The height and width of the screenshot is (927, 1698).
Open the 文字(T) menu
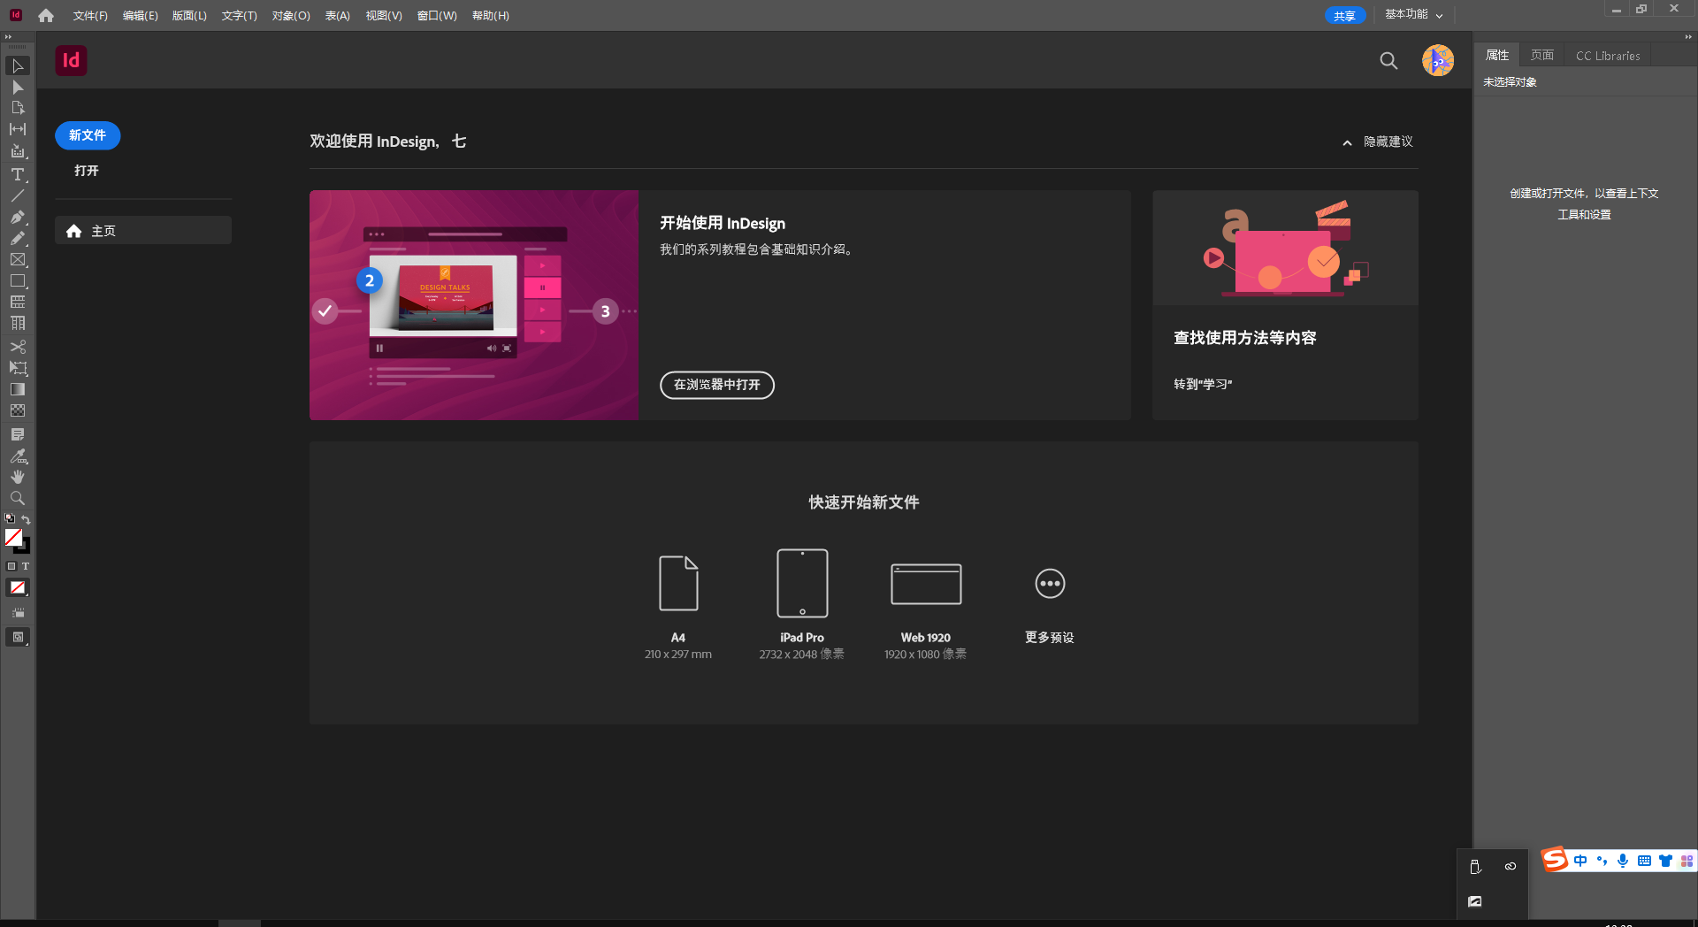[239, 16]
